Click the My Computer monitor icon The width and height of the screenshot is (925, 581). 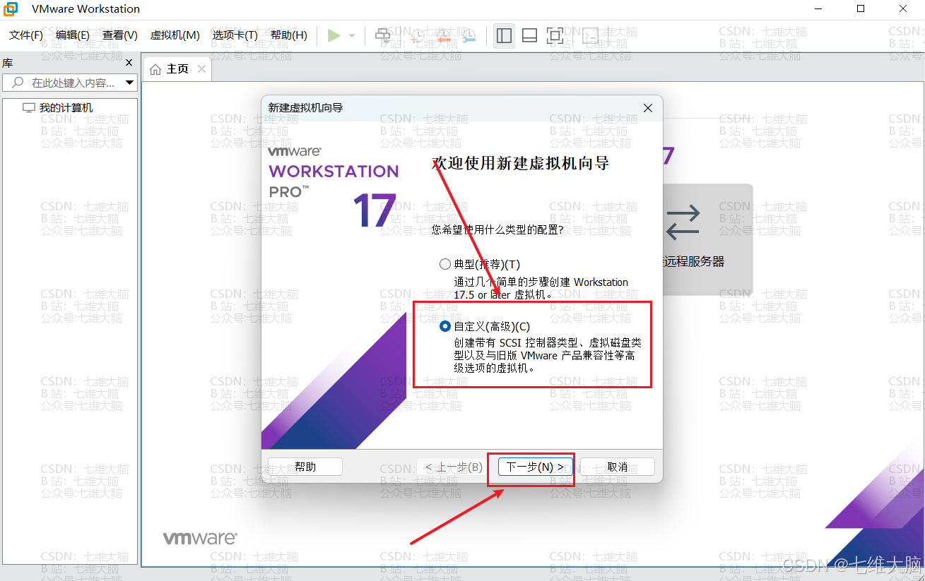point(28,108)
